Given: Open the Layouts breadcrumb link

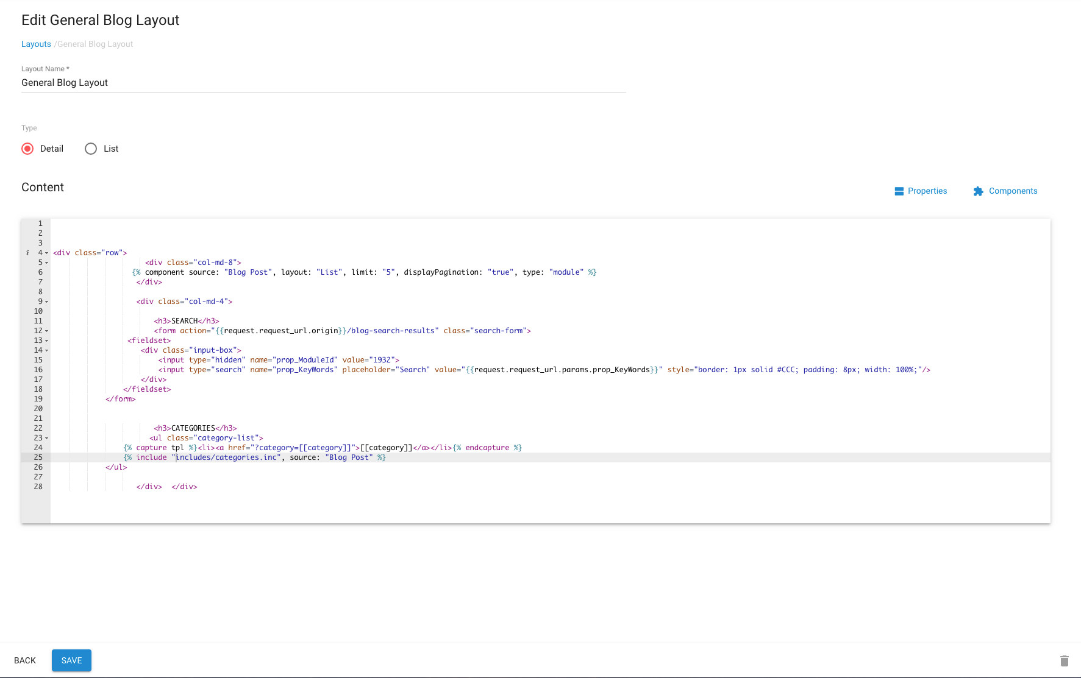Looking at the screenshot, I should tap(36, 44).
